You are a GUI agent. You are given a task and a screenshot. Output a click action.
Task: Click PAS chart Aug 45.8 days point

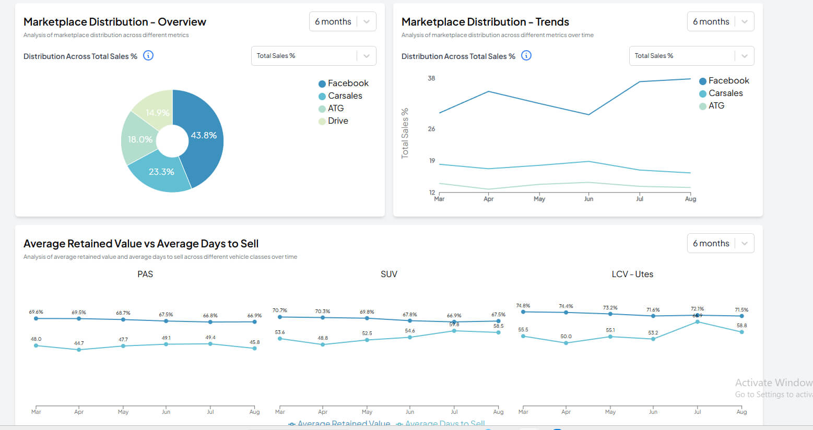(x=255, y=348)
